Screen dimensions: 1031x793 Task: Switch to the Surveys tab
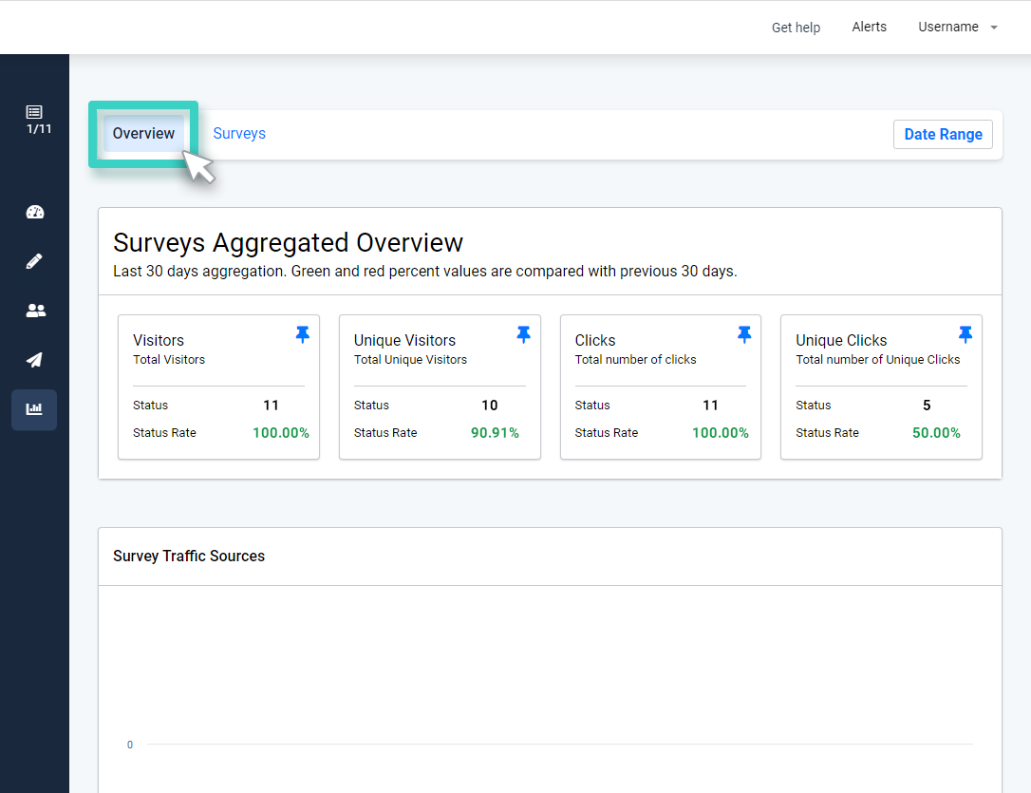(x=239, y=134)
